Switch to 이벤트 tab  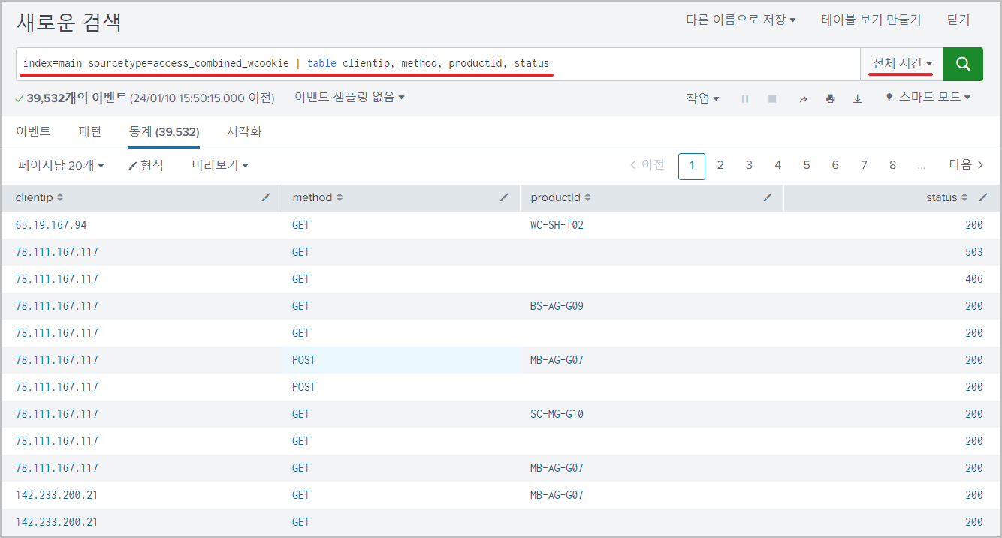[x=33, y=131]
